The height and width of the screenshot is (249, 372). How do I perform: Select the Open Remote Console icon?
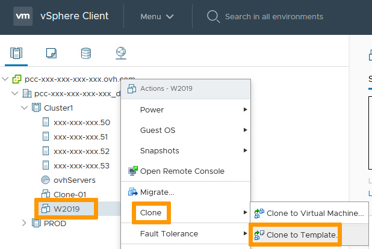[x=133, y=171]
